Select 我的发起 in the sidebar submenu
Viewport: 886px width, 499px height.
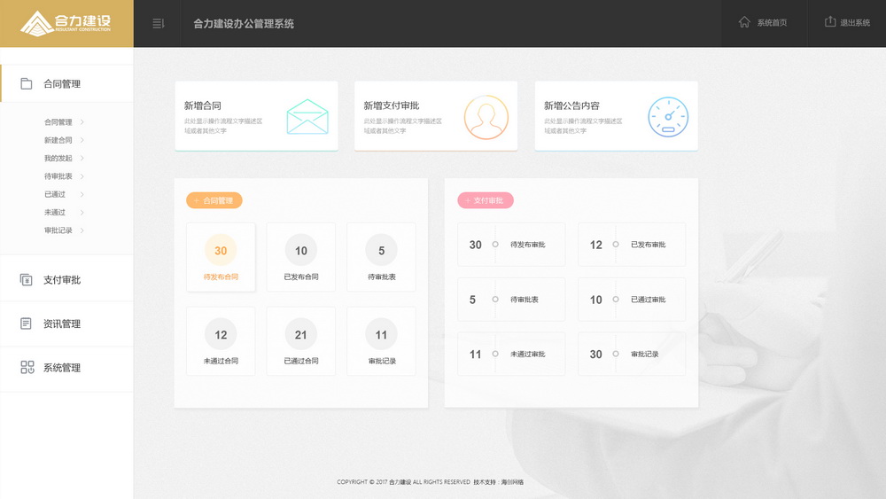point(58,159)
